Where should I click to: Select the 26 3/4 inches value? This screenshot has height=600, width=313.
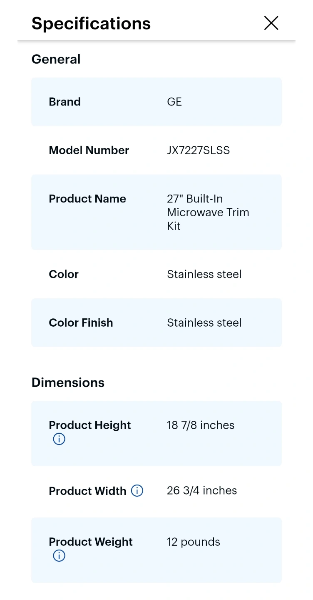click(202, 490)
